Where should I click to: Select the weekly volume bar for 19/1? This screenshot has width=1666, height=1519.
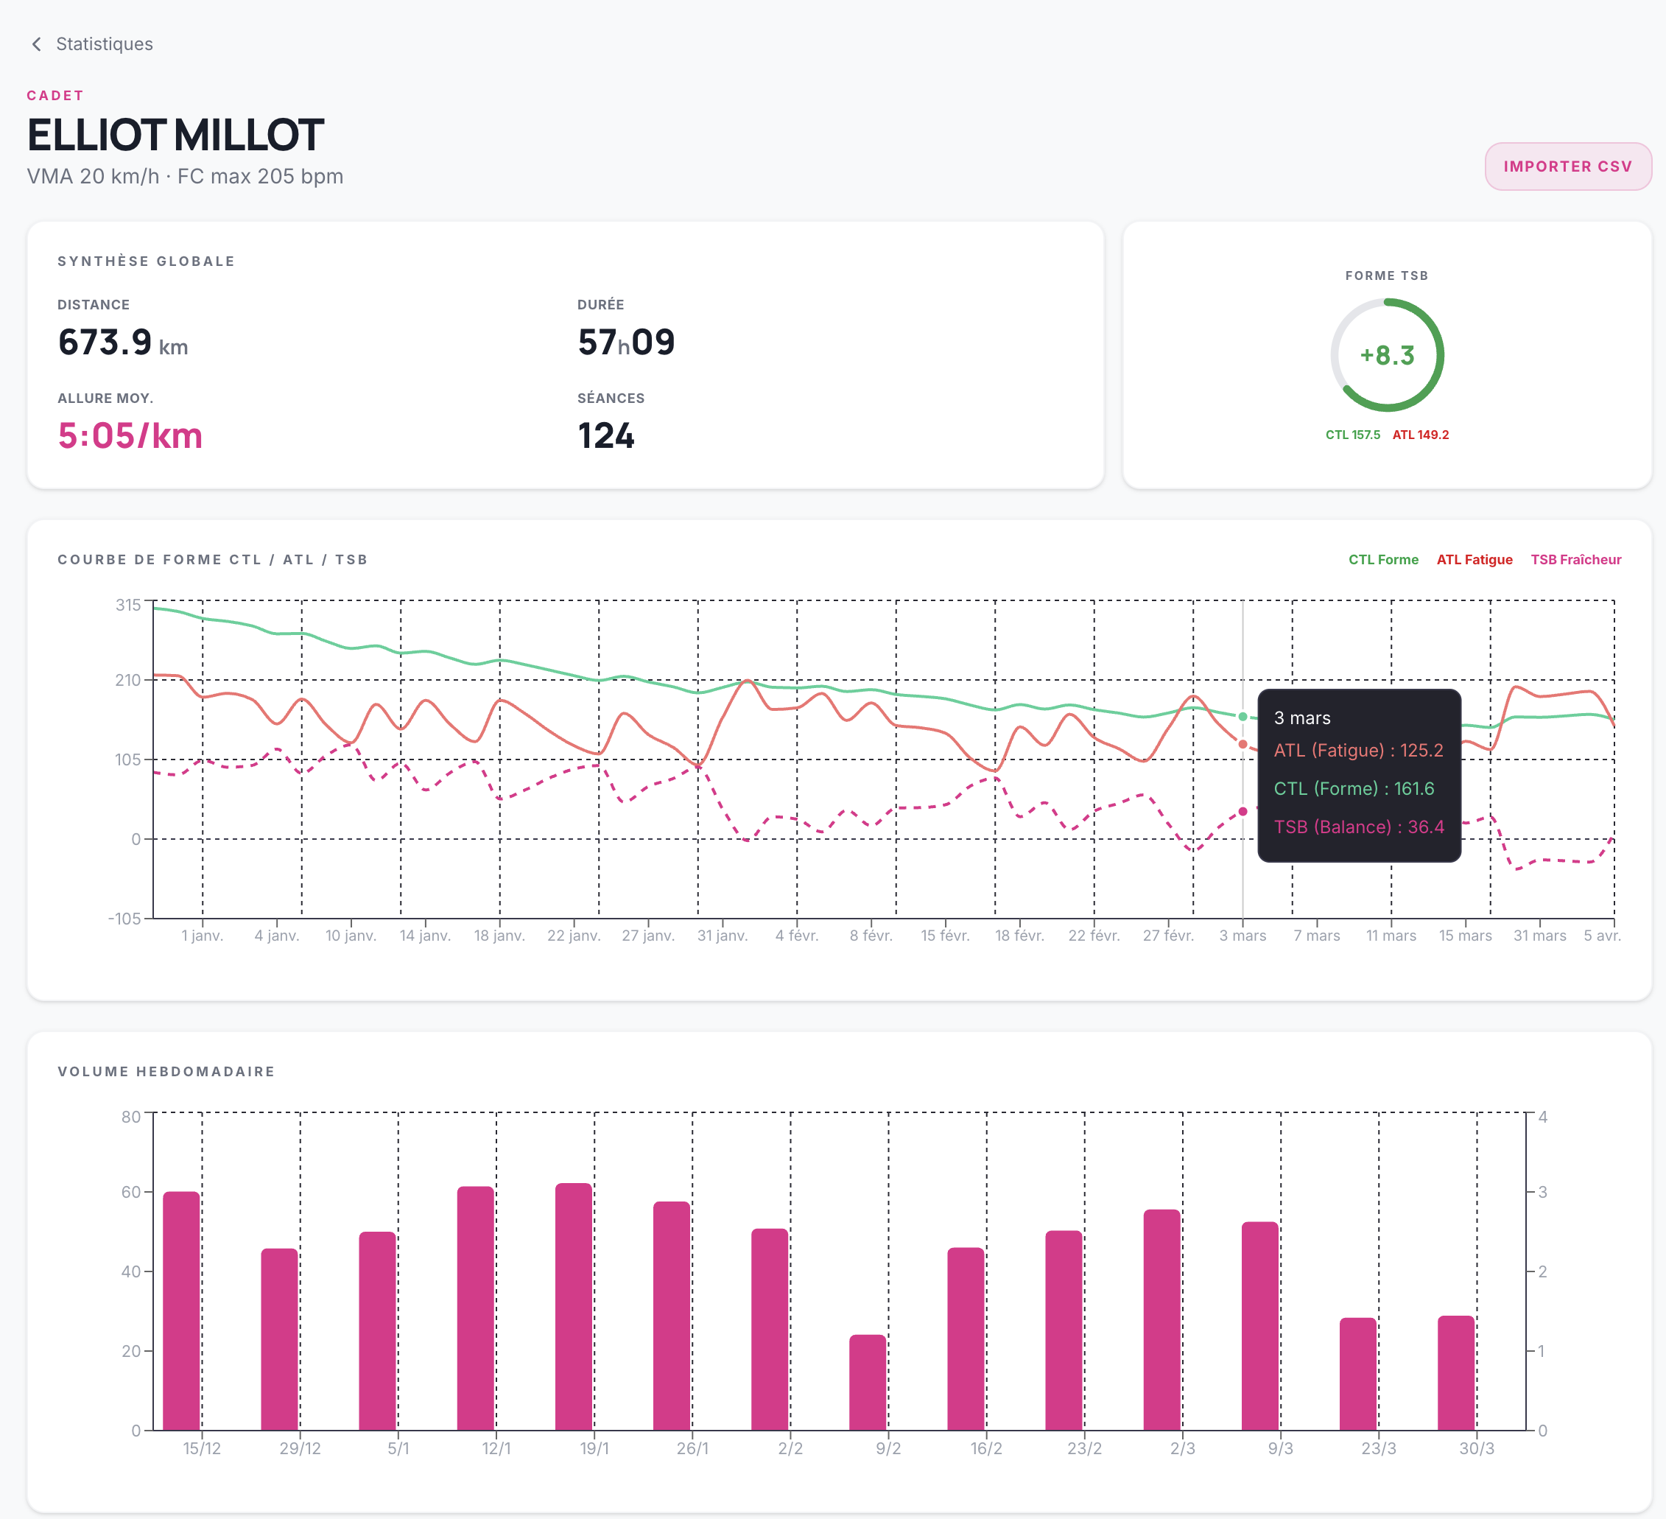coord(574,1307)
